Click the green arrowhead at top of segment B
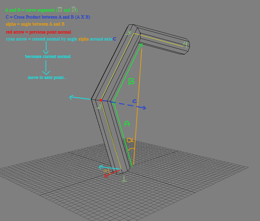This screenshot has height=221, width=260. [x=141, y=45]
